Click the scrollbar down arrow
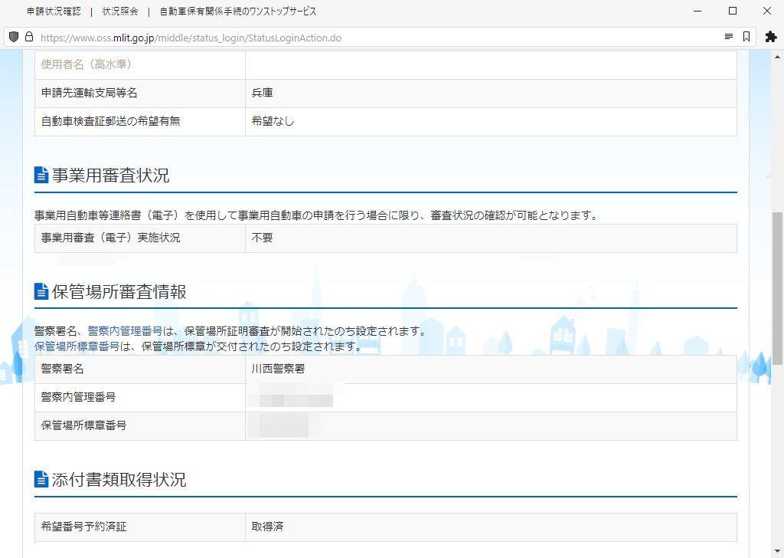784x558 pixels. [778, 551]
